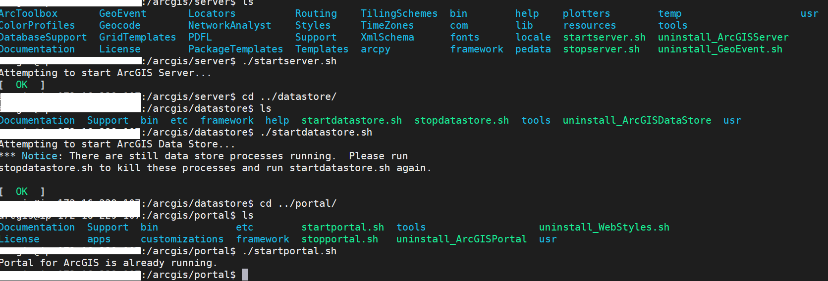Click the uninstall_ArcGISDataStore entry
828x281 pixels.
point(637,120)
